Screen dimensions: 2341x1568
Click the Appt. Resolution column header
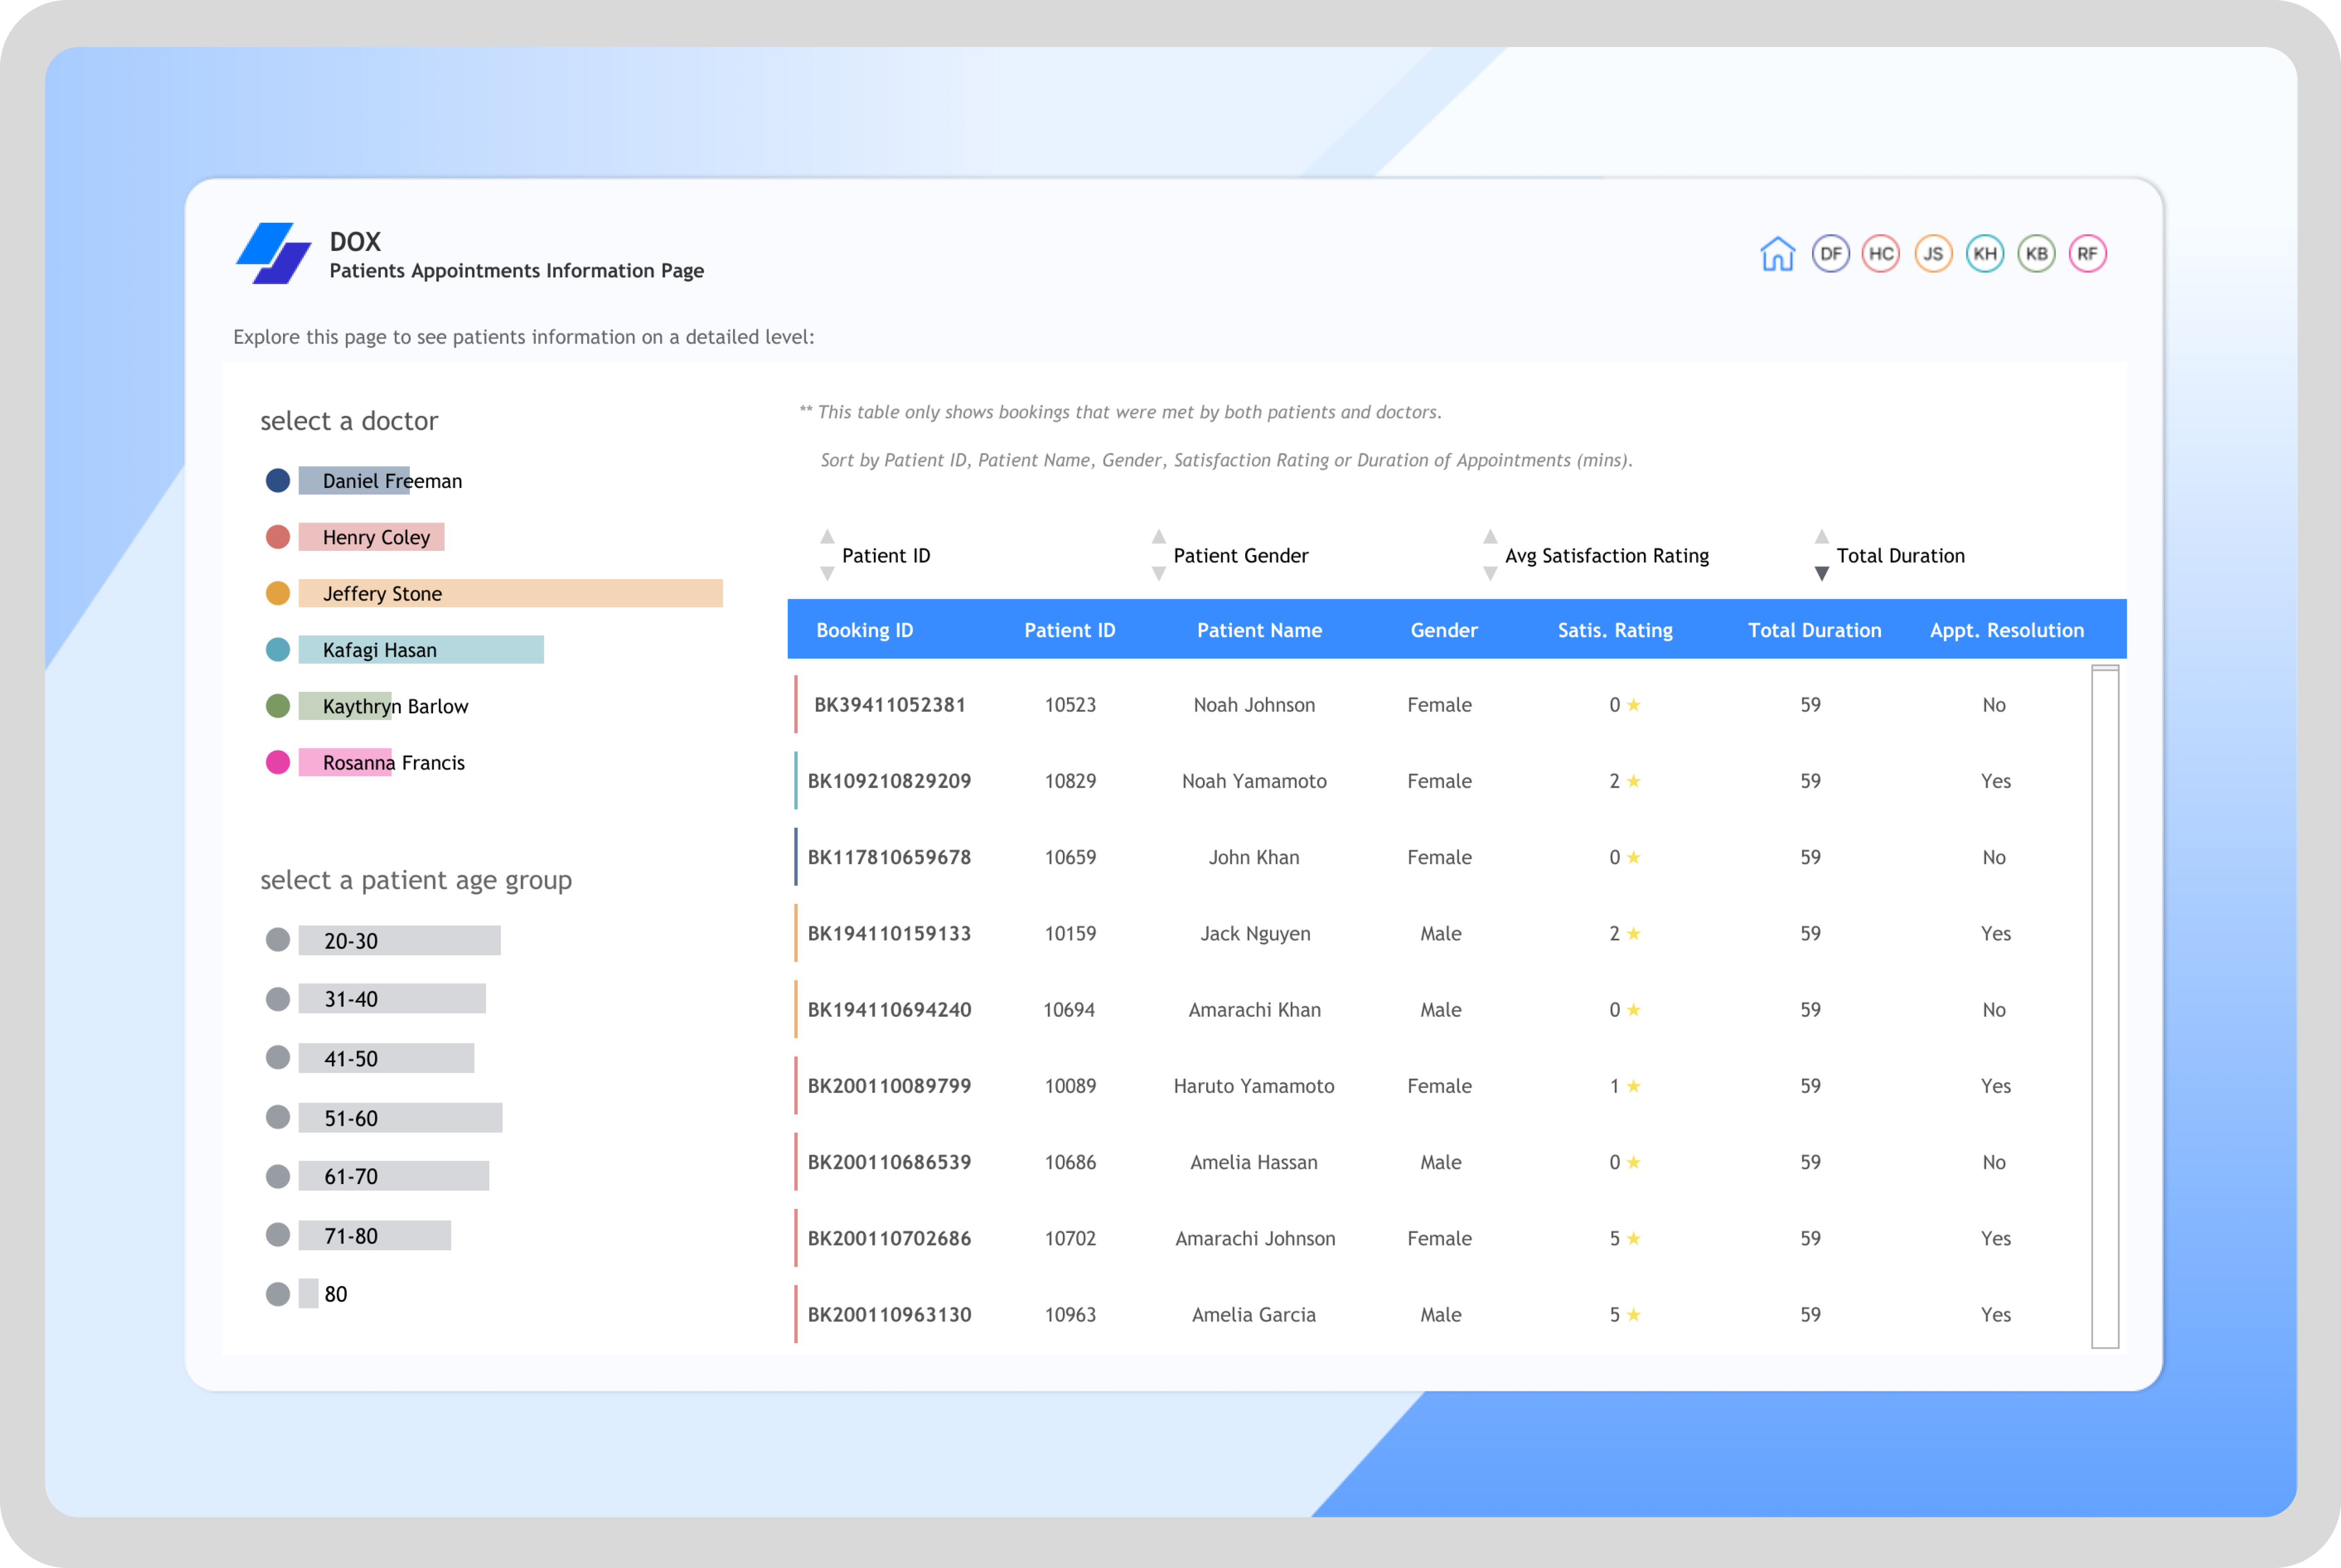pos(2006,630)
